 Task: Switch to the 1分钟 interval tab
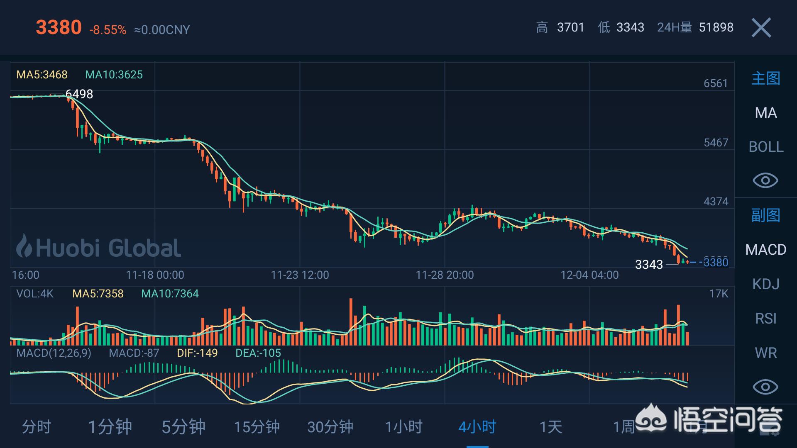(x=110, y=426)
